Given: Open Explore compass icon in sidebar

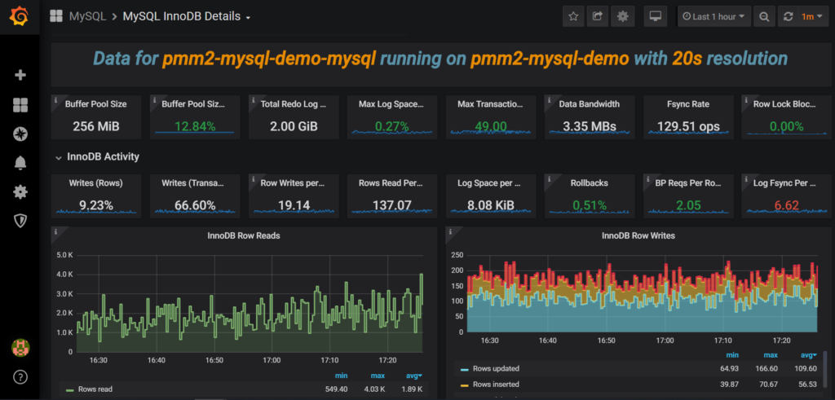Looking at the screenshot, I should pyautogui.click(x=20, y=134).
